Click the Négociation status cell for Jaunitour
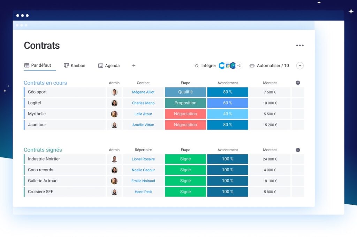The width and height of the screenshot is (357, 237). (x=185, y=125)
